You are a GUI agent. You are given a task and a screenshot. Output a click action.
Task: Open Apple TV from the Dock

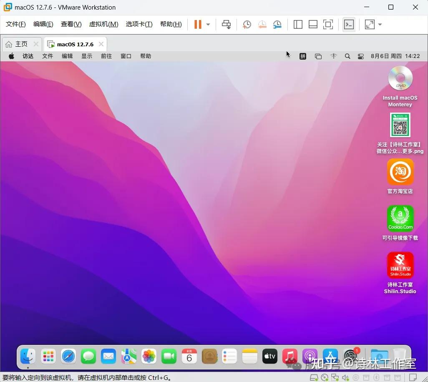coord(269,356)
